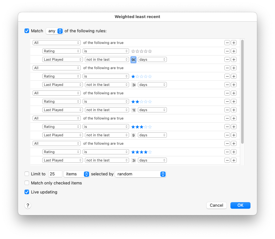Disable Live updating checkbox
The height and width of the screenshot is (239, 275).
pyautogui.click(x=27, y=192)
